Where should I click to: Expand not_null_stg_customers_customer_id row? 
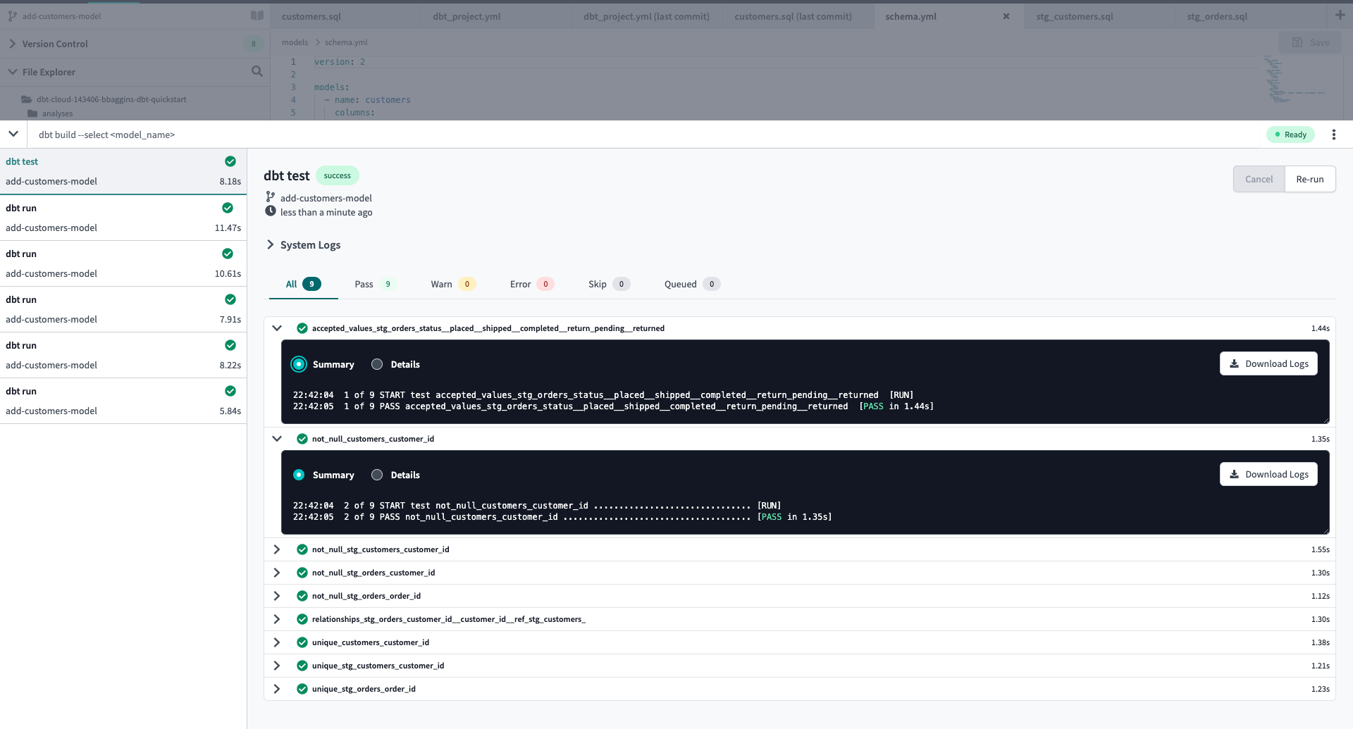(x=277, y=549)
